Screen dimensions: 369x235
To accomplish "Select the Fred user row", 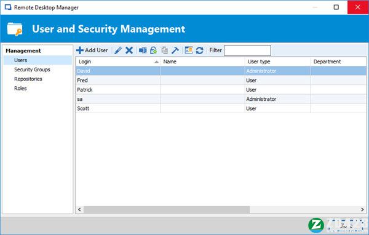I will [x=221, y=81].
